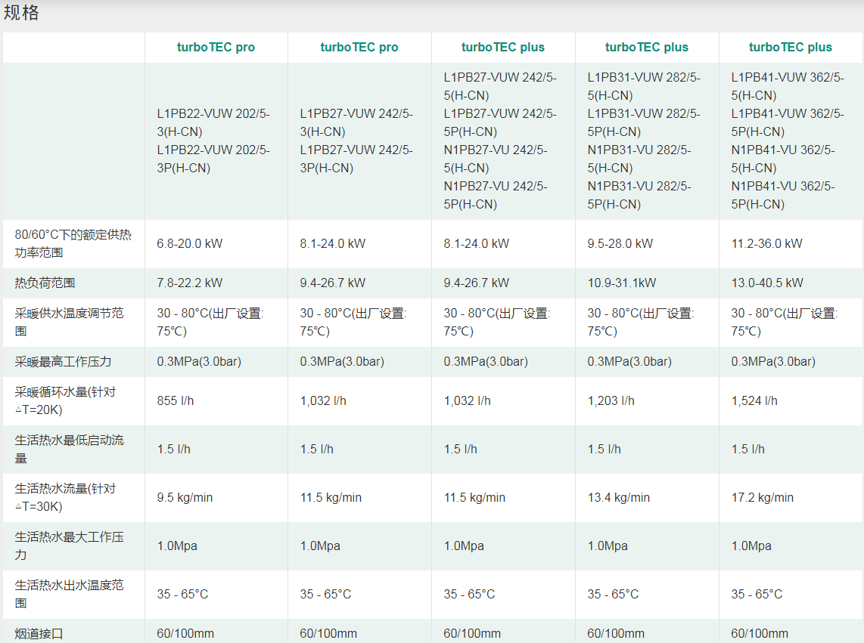Click the 17.2 kg/min hot water flow value
Viewport: 864px width, 643px height.
coord(762,497)
